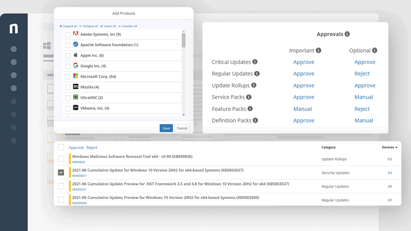Image resolution: width=411 pixels, height=231 pixels.
Task: Save the Add Products selection
Action: point(166,128)
